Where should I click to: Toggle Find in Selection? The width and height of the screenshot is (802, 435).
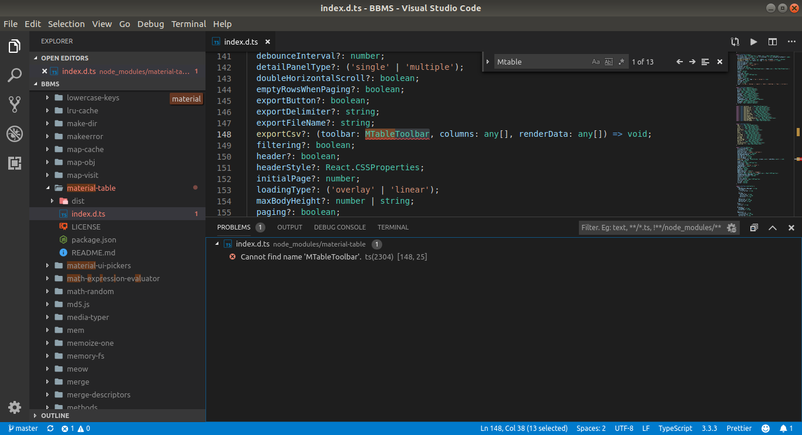705,62
